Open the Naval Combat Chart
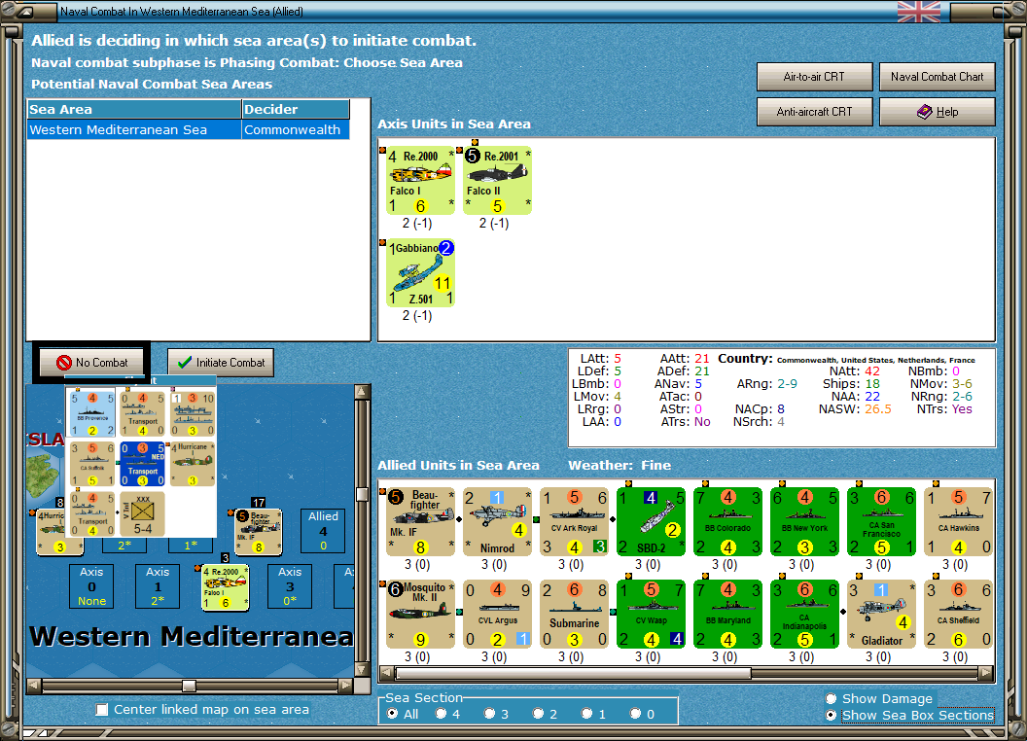This screenshot has height=741, width=1027. point(937,77)
